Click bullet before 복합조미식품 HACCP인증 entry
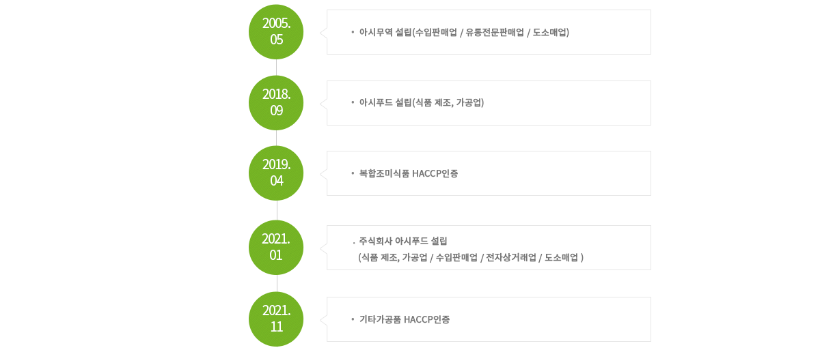 353,173
